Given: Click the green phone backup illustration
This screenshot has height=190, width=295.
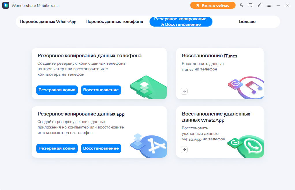Looking at the screenshot, I should pos(148,87).
